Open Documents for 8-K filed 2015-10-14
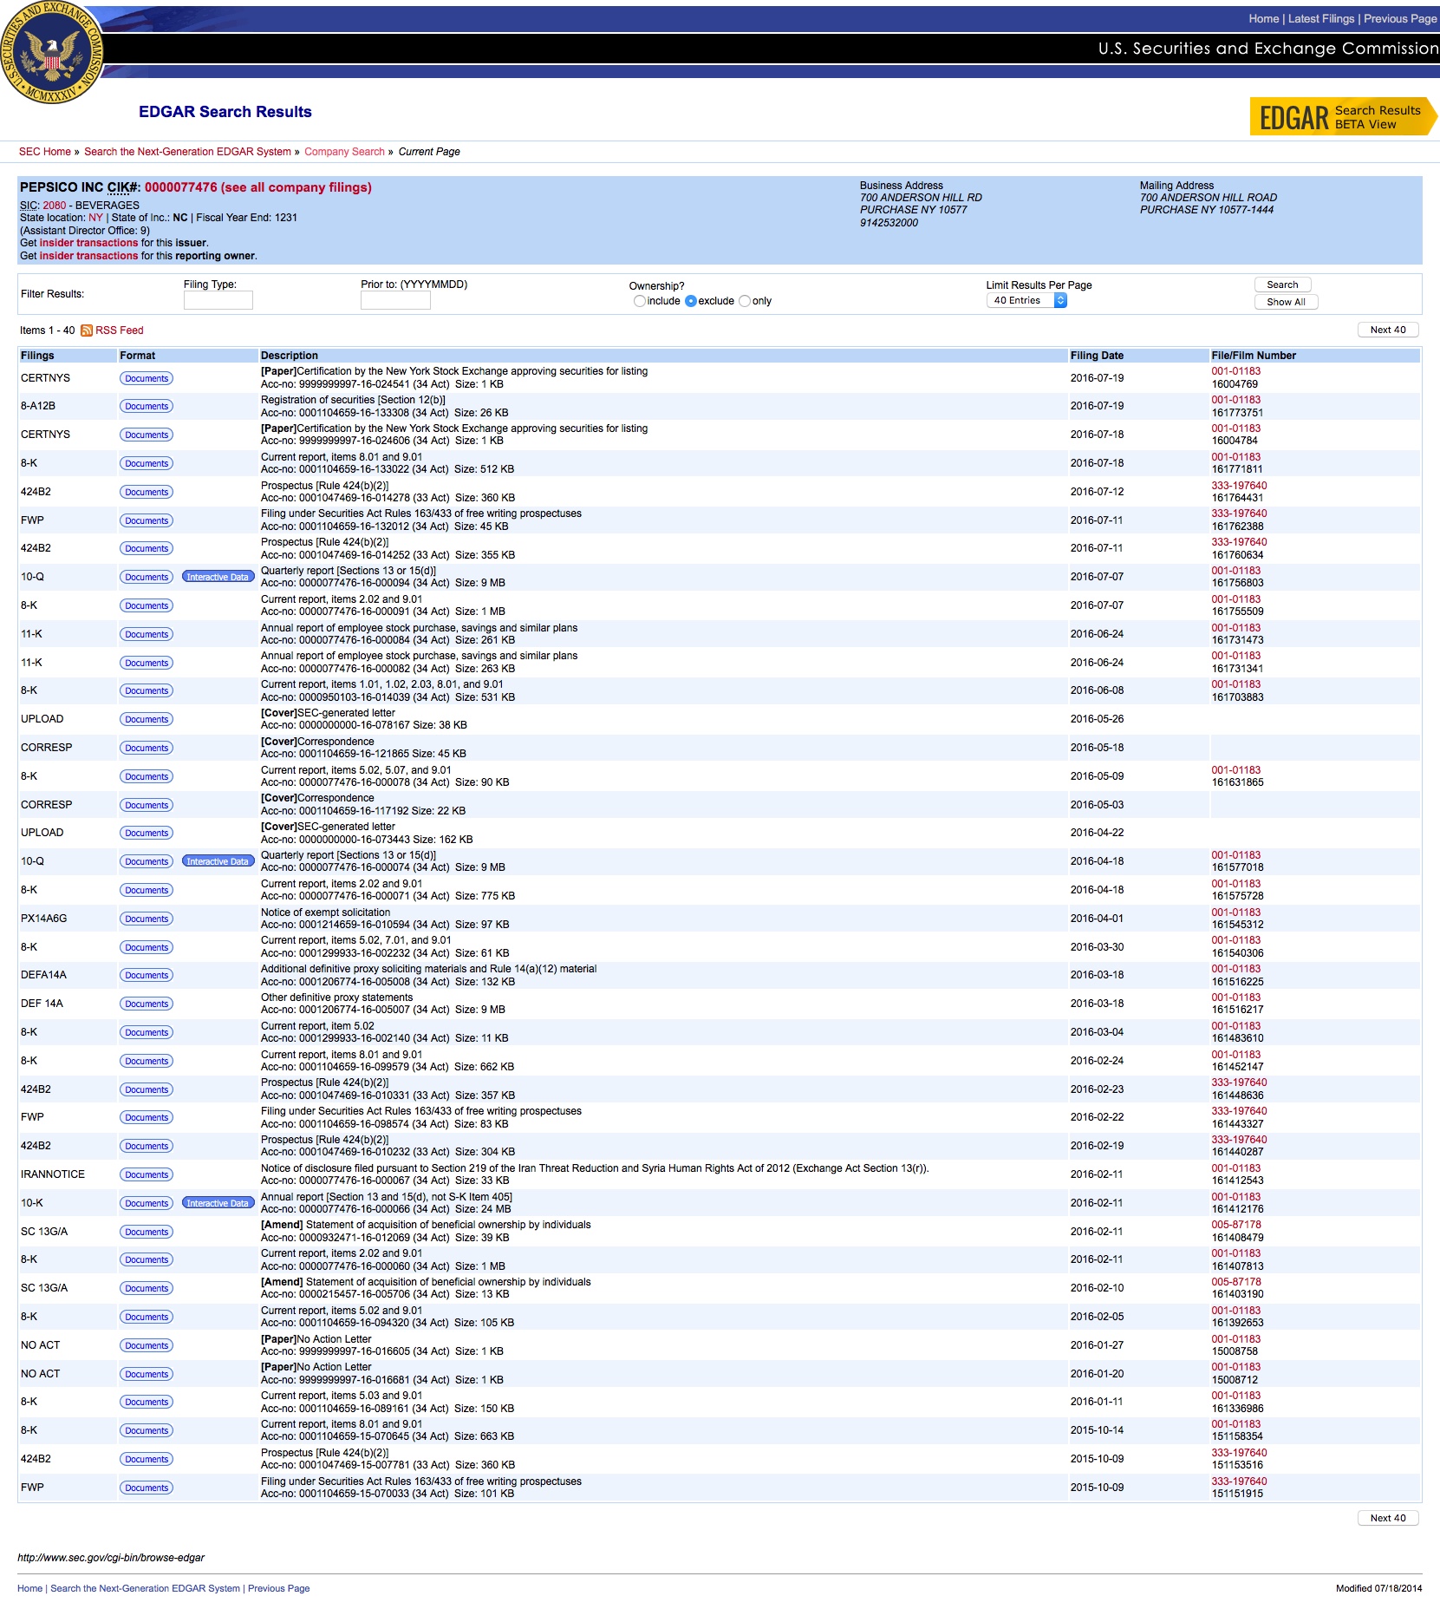This screenshot has width=1440, height=1609. (147, 1430)
